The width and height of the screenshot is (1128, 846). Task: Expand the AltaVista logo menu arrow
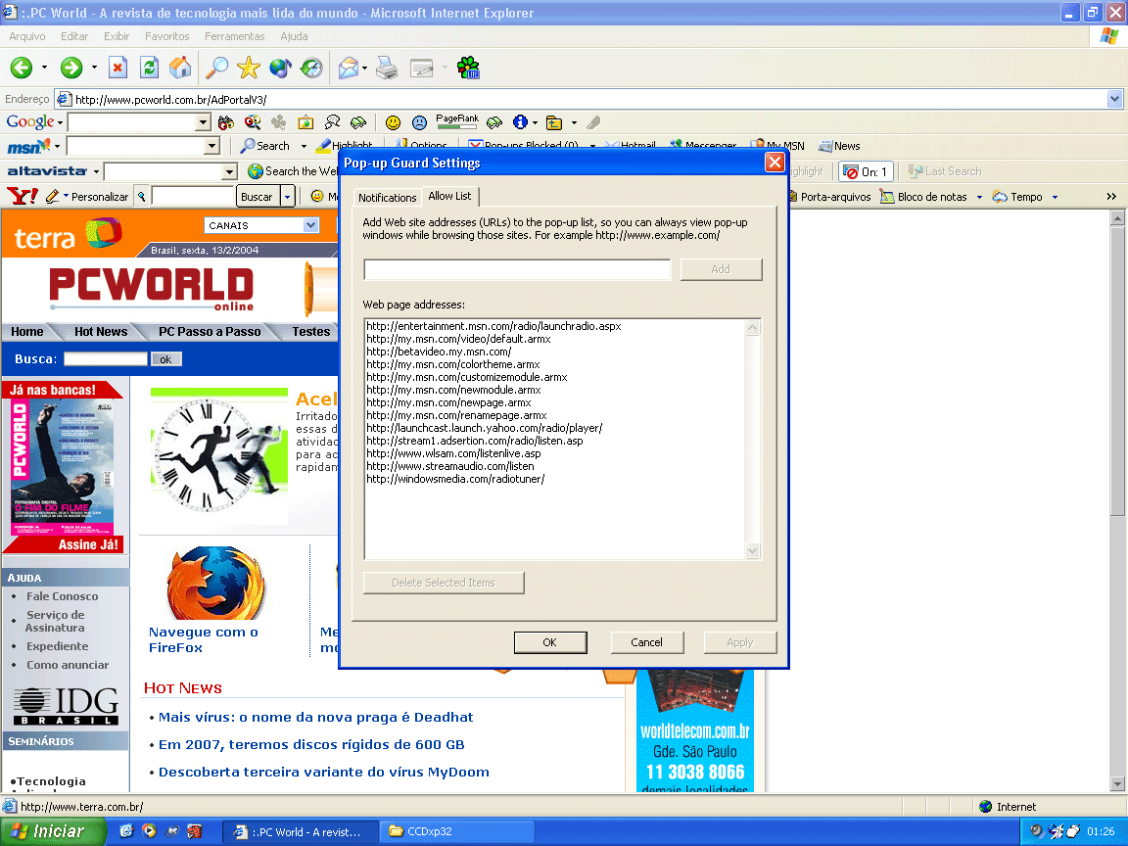tap(96, 172)
